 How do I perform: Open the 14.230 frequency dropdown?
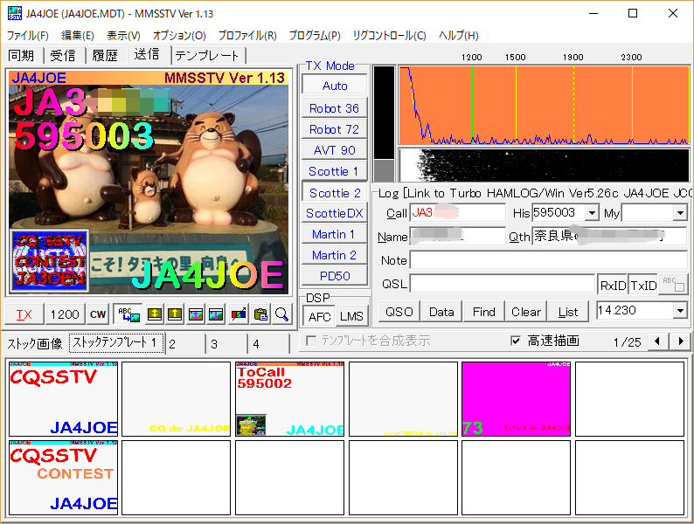pyautogui.click(x=680, y=310)
